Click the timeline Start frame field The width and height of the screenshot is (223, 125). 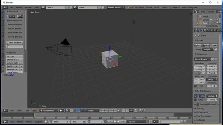pos(61,122)
